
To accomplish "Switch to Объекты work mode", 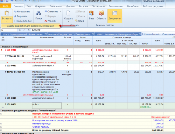I will (x=101, y=13).
